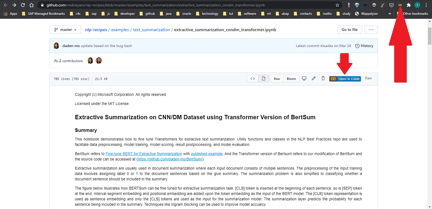
Task: Click the diamond-shaped extension icon
Action: pos(357,5)
